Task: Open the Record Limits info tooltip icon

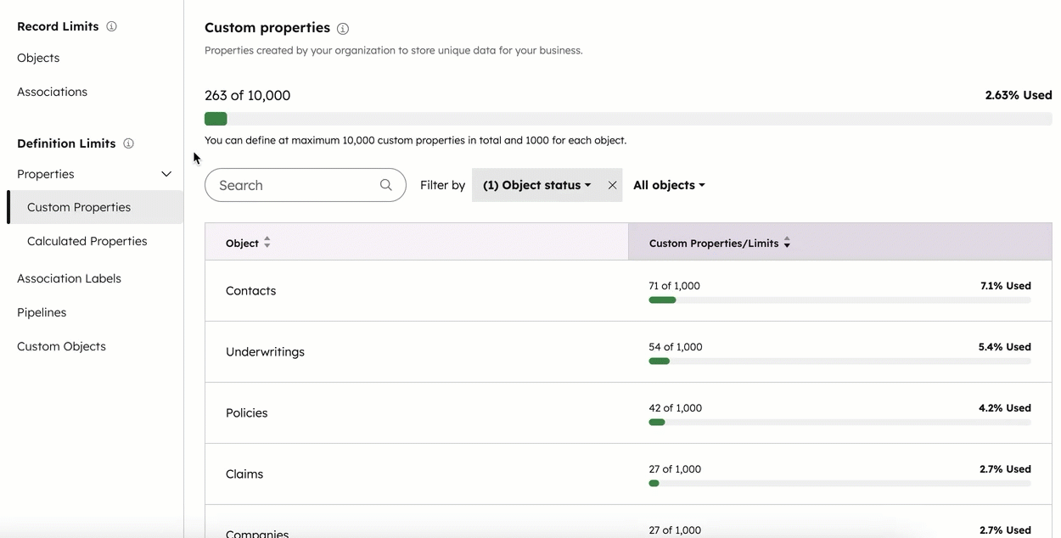Action: (111, 25)
